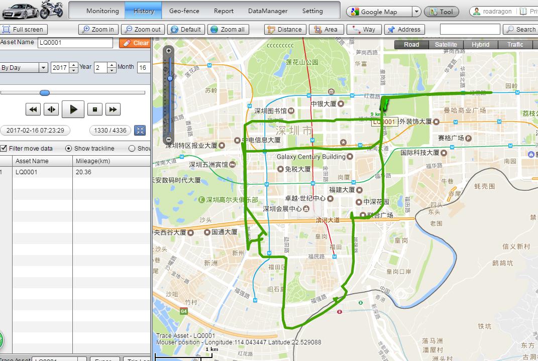Open the Way tool
The width and height of the screenshot is (538, 361).
(364, 30)
